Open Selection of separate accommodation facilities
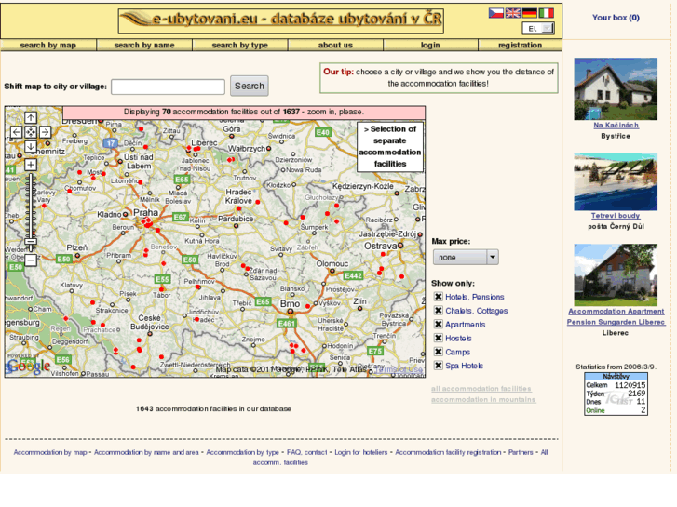 coord(390,146)
